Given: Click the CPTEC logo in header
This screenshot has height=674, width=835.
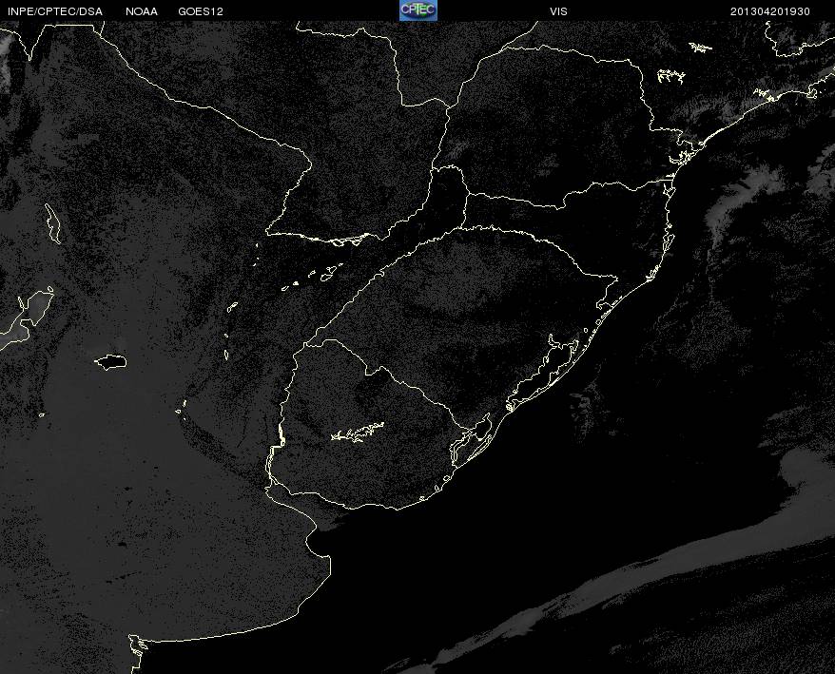Looking at the screenshot, I should click(418, 10).
